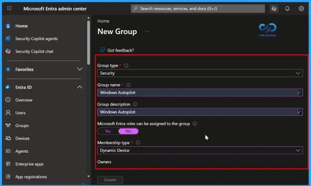Open settings gear icon
Image resolution: width=311 pixels, height=186 pixels.
tap(301, 9)
